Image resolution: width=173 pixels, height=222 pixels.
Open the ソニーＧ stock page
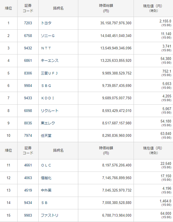tap(48, 36)
